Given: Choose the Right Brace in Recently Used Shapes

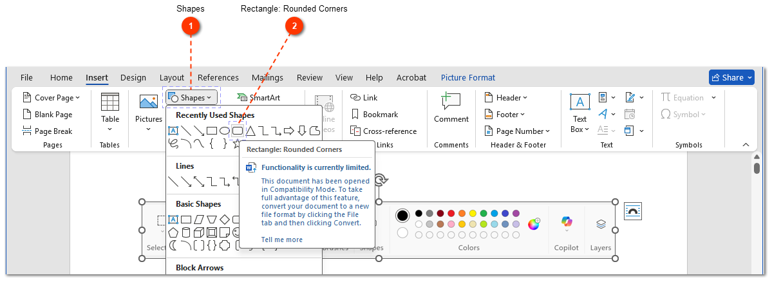Looking at the screenshot, I should coord(225,143).
